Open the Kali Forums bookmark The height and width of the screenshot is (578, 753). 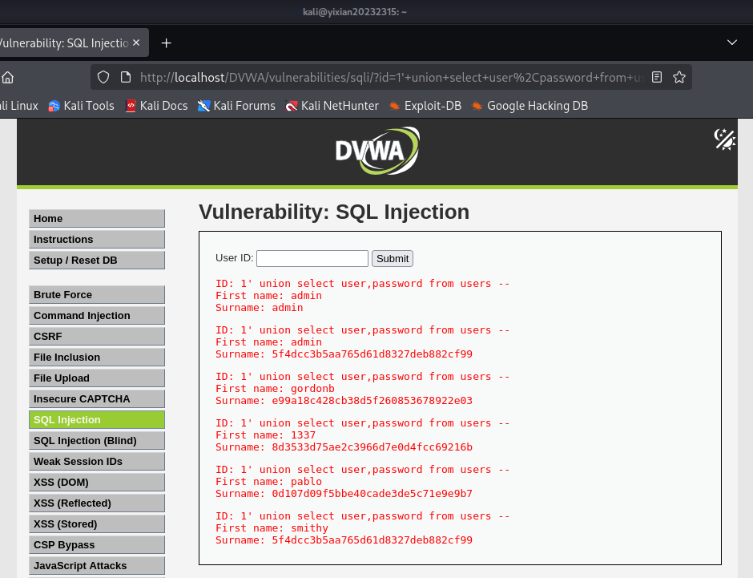tap(237, 106)
